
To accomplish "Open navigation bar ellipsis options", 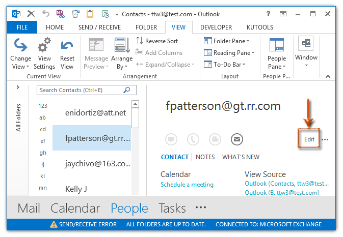I will pos(201,208).
